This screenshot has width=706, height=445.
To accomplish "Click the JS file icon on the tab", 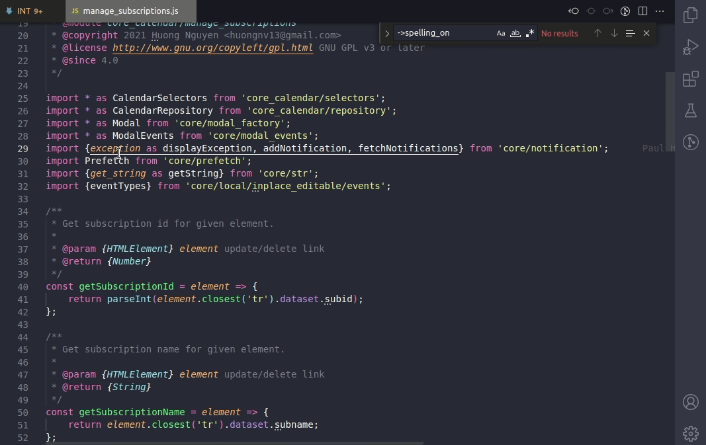I will [x=75, y=11].
